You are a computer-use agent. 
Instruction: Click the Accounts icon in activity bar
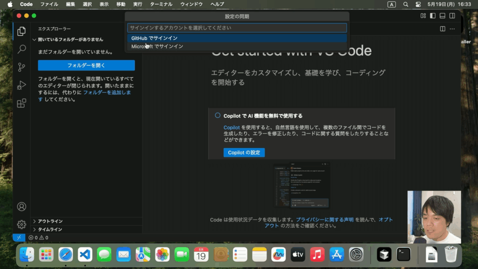click(x=21, y=206)
